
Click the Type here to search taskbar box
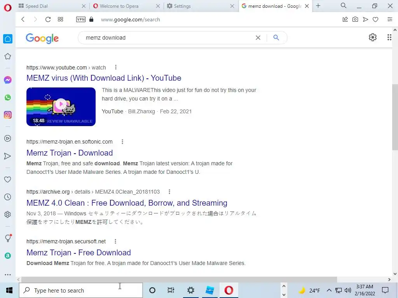(x=81, y=290)
